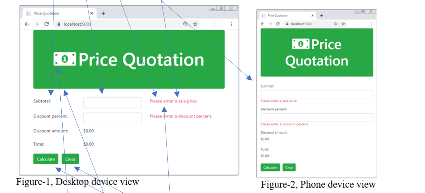Click 'Please enter a sale price.' in phone view
Screen dimensions: 425x193
(279, 101)
